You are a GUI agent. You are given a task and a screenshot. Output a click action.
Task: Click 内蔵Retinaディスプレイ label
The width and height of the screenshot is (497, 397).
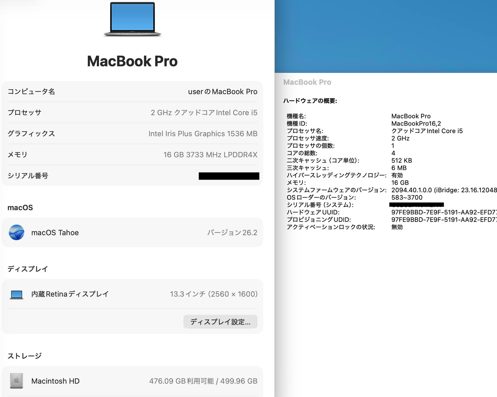pyautogui.click(x=70, y=294)
